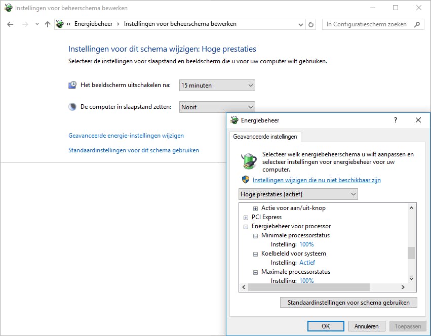Click the main window title bar icon
Image resolution: width=431 pixels, height=336 pixels.
point(9,8)
